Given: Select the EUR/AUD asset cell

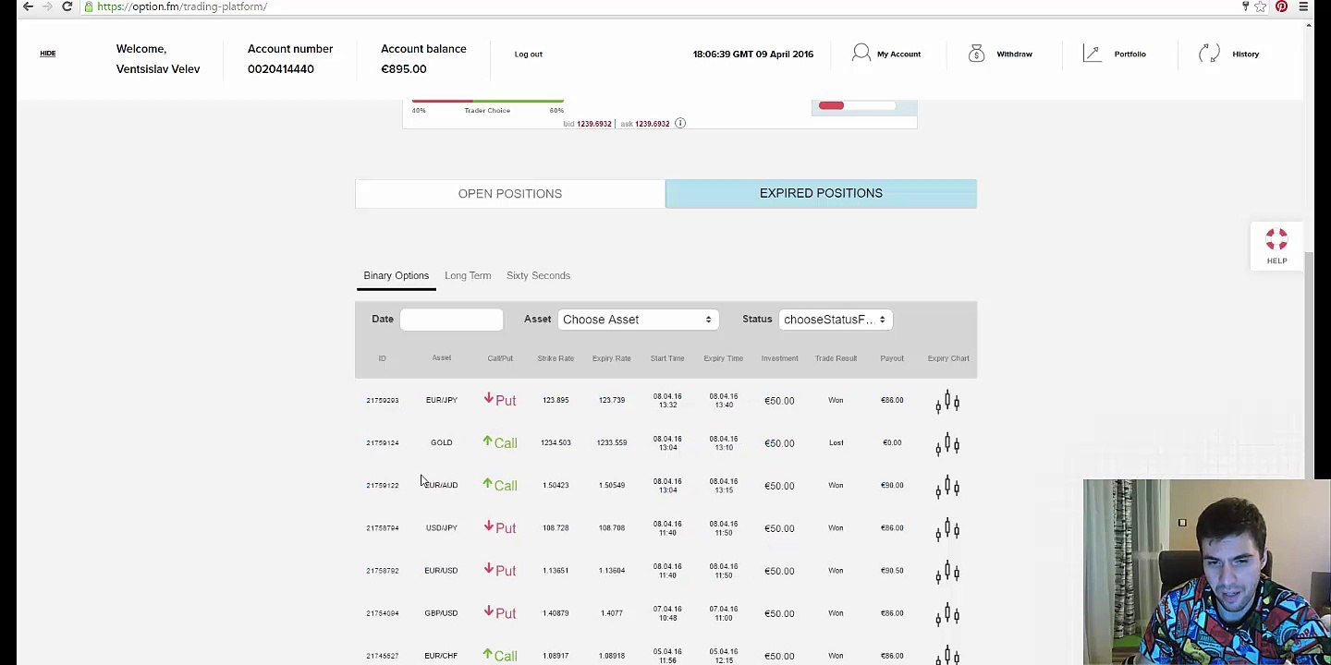Looking at the screenshot, I should pos(441,485).
